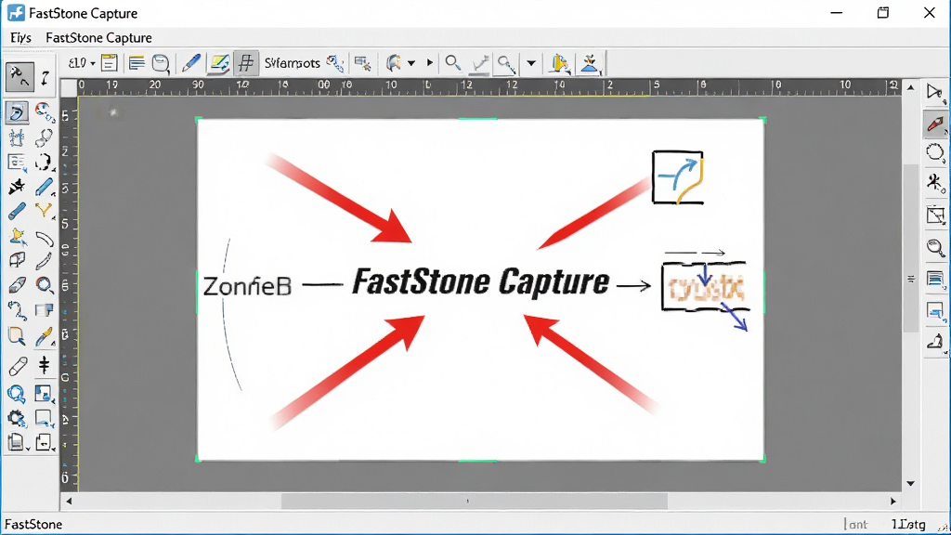Toggle the highlighted red pen in right panel
The width and height of the screenshot is (951, 535).
pyautogui.click(x=936, y=124)
